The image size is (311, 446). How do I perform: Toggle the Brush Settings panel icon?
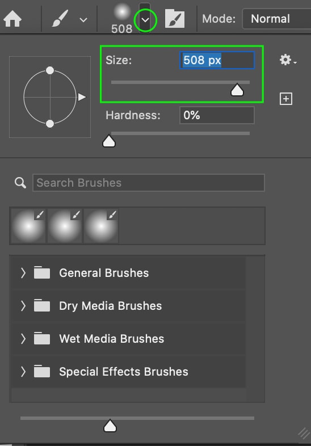click(175, 19)
